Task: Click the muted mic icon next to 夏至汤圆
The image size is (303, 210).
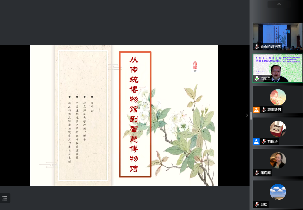Action: pyautogui.click(x=264, y=110)
